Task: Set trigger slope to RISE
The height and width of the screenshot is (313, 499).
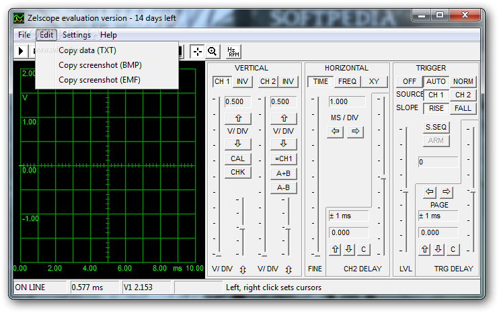Action: pyautogui.click(x=436, y=108)
